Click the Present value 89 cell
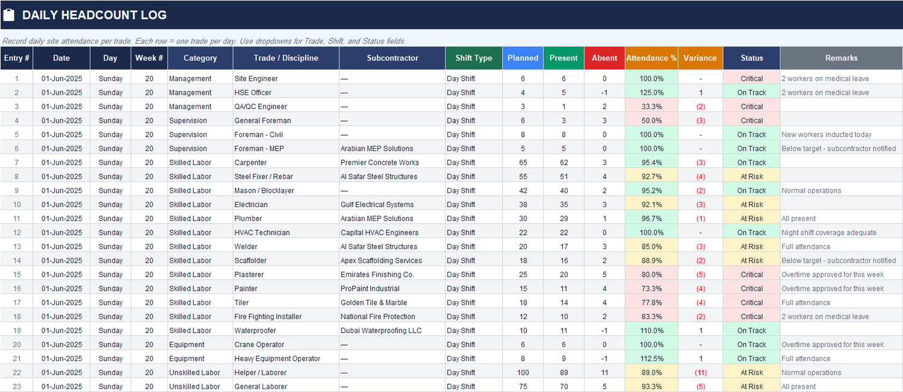The image size is (903, 392). coord(564,373)
